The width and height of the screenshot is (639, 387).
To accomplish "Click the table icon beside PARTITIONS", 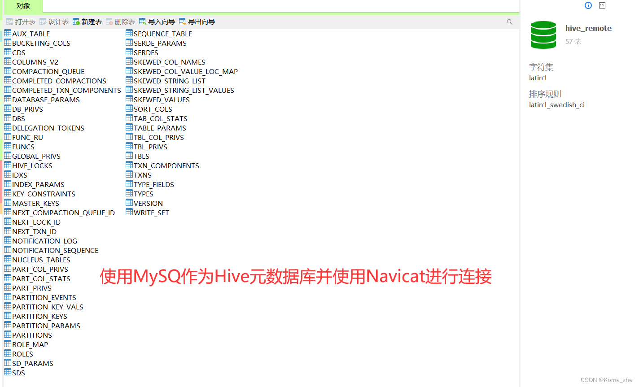I will tap(8, 335).
